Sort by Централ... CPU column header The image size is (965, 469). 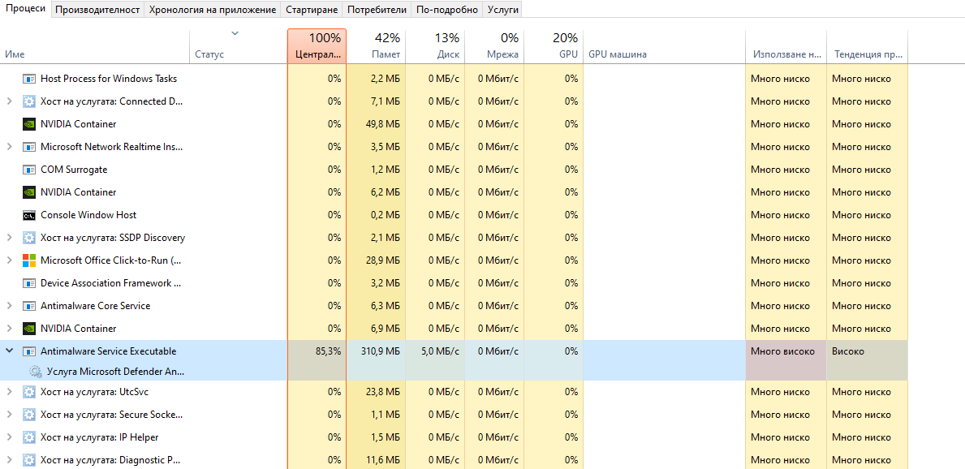click(317, 45)
